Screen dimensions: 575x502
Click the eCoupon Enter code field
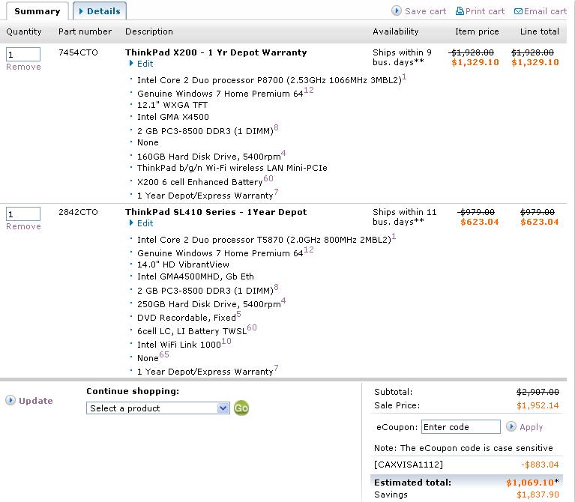pyautogui.click(x=460, y=427)
